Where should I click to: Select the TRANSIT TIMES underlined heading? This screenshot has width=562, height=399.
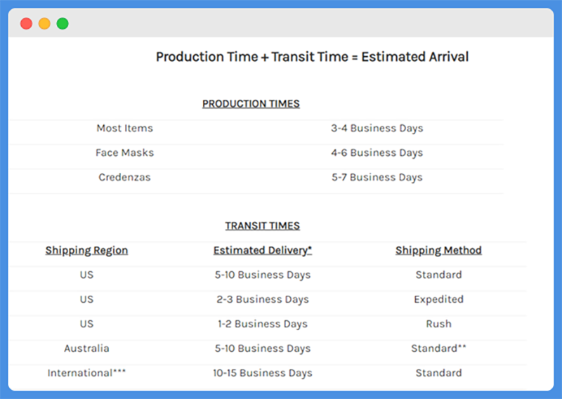[x=262, y=225]
